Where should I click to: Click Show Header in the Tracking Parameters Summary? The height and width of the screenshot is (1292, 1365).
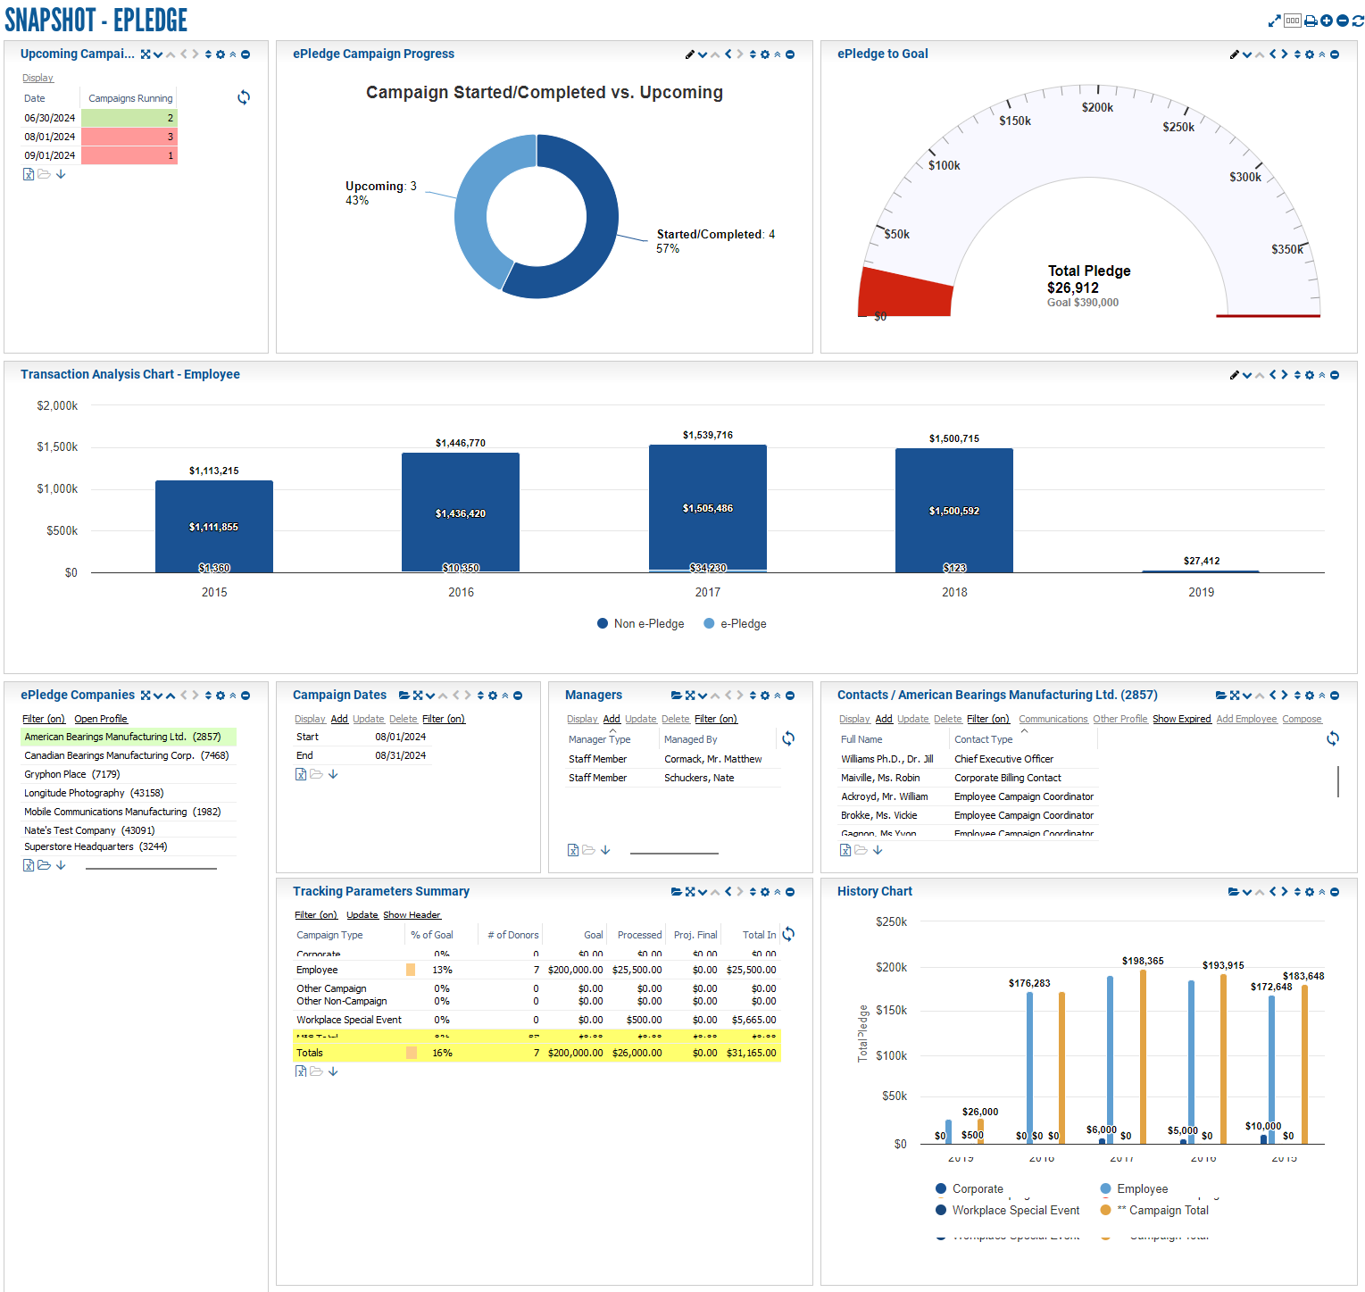tap(412, 914)
